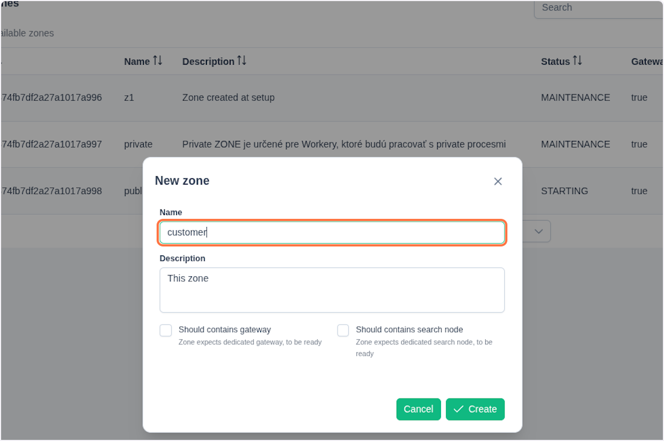Click the Name column header text

point(137,61)
